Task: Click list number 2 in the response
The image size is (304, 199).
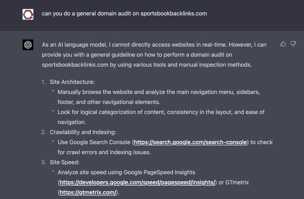Action: pos(44,132)
